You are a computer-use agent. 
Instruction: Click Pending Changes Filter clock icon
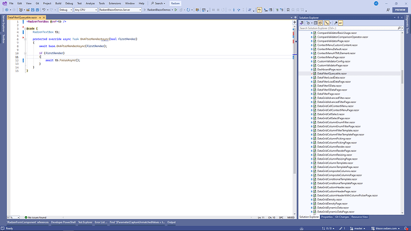coord(309,23)
